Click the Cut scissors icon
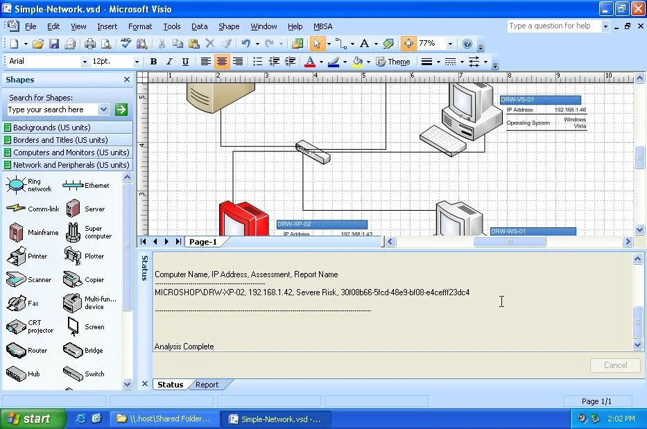Screen dimensions: 647x429 tap(162, 44)
